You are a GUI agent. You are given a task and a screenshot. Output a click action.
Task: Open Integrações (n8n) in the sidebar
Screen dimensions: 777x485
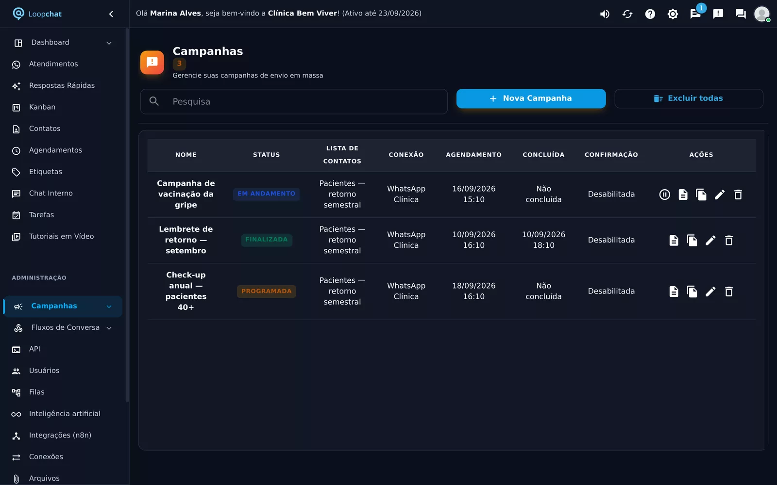63,436
